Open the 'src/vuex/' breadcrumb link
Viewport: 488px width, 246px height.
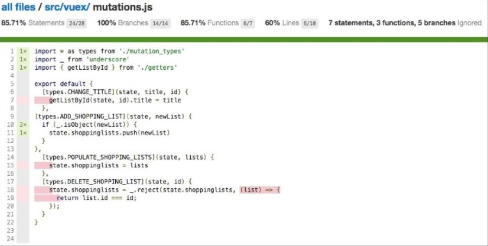[63, 7]
